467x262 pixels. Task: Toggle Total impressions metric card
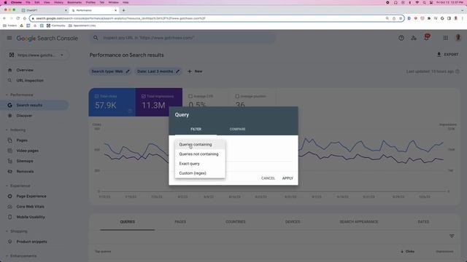[159, 102]
